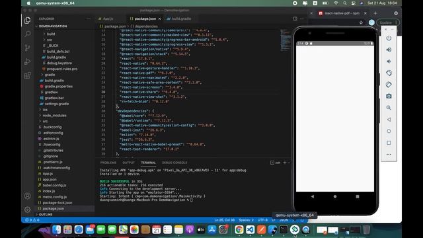The width and height of the screenshot is (423, 238).
Task: Expand the node_modules folder
Action: tap(54, 116)
